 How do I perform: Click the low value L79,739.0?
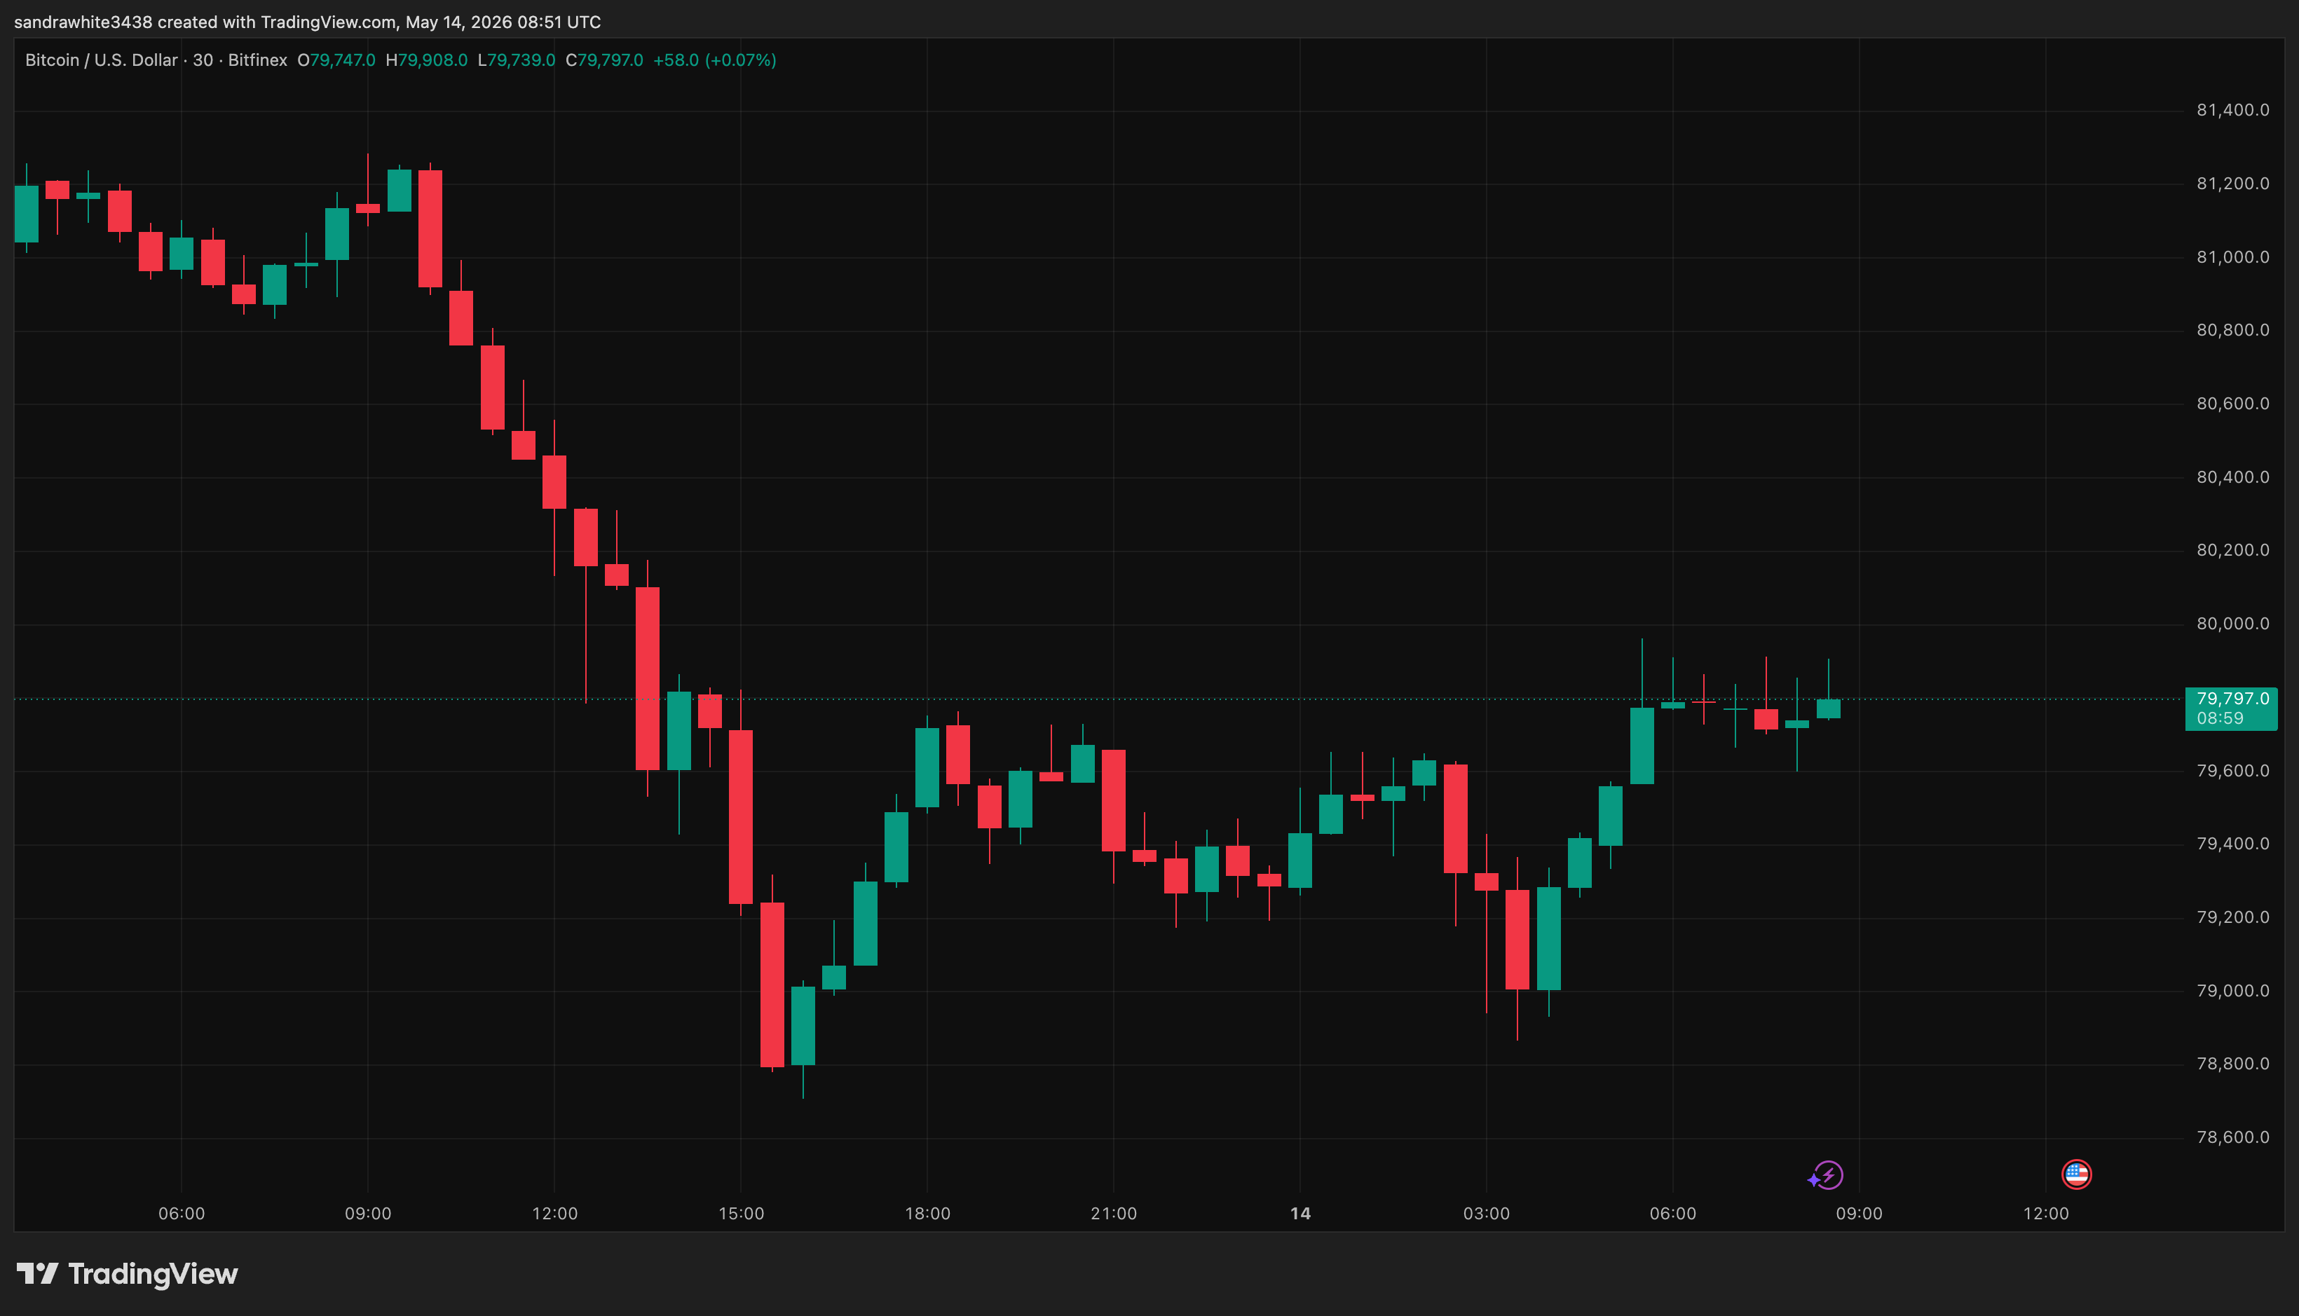[516, 60]
